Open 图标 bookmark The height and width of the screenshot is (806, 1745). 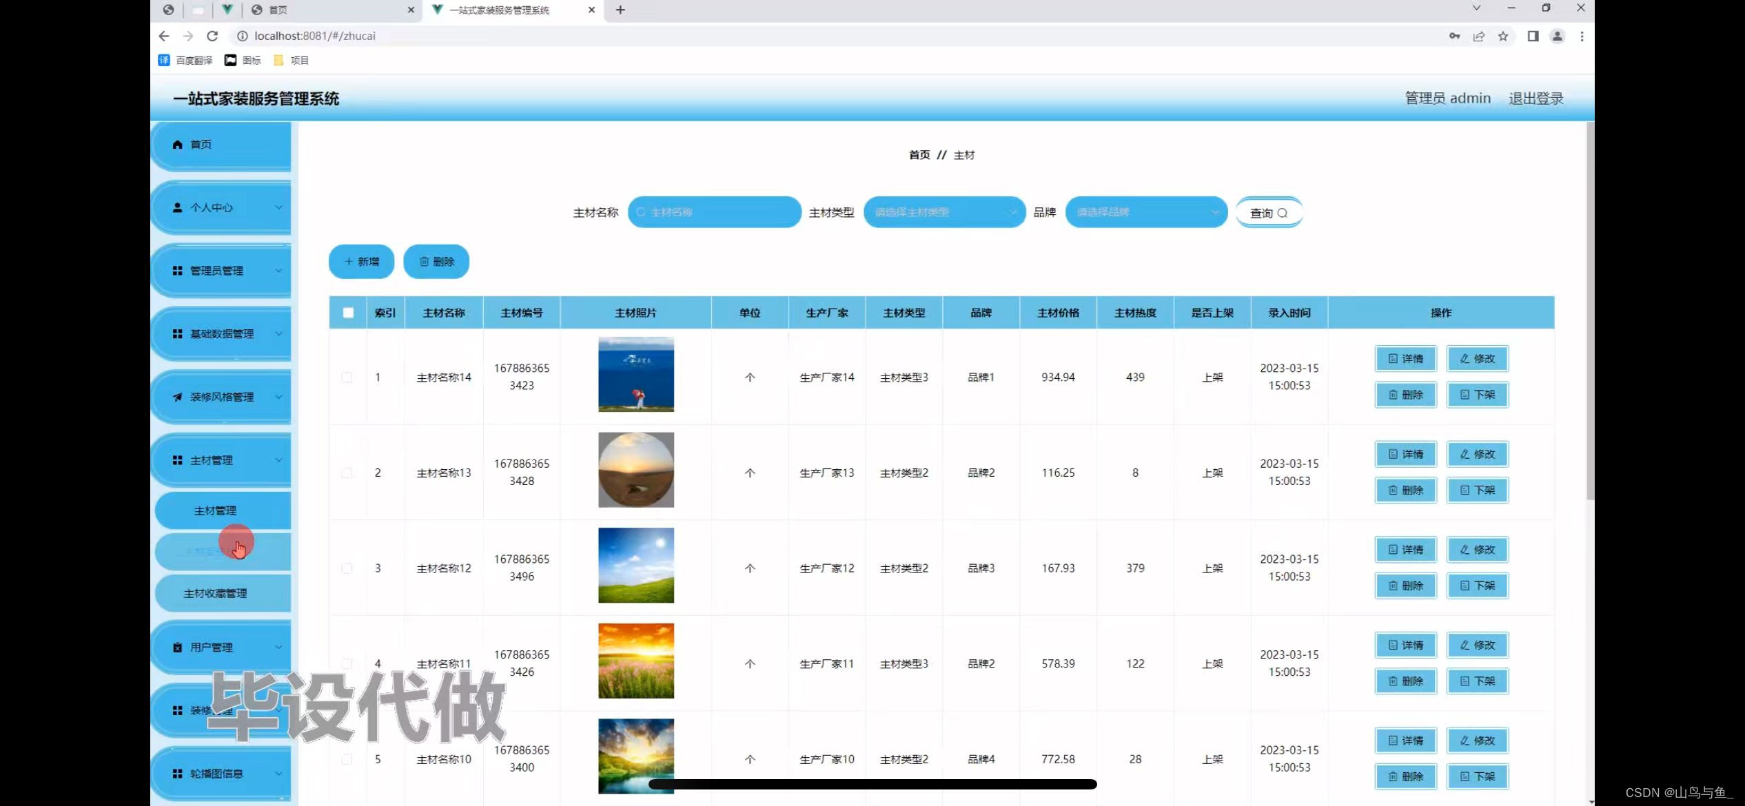[x=243, y=60]
